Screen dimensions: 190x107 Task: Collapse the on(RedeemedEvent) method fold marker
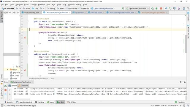pyautogui.click(x=28, y=54)
